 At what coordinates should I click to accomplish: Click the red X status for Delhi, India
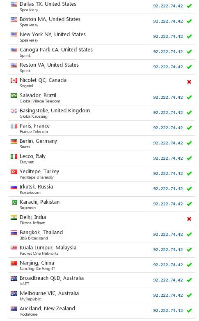tap(189, 219)
